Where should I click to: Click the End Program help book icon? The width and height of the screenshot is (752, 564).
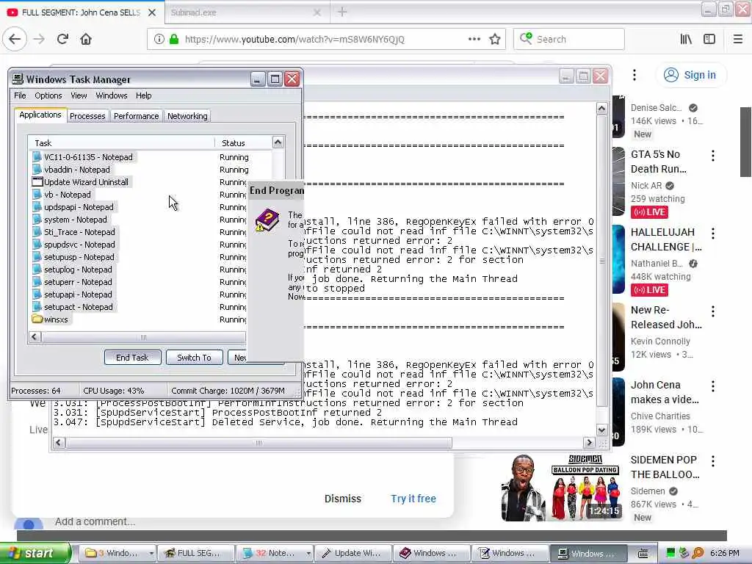coord(267,220)
